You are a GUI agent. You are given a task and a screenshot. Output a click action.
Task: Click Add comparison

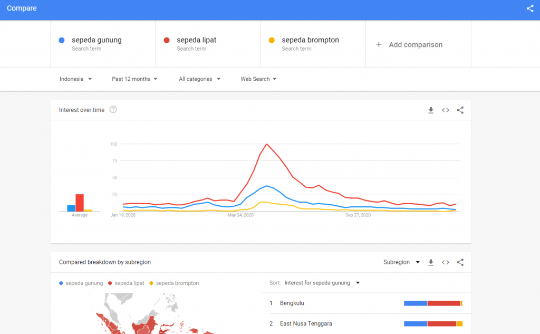point(409,45)
